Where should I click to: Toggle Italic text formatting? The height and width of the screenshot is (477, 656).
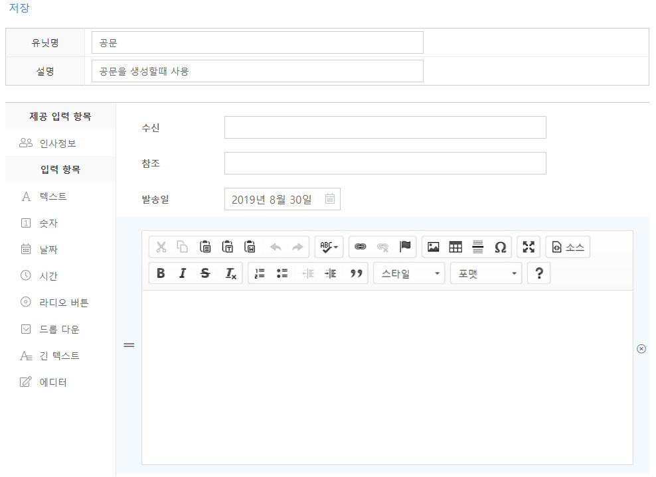click(x=183, y=273)
